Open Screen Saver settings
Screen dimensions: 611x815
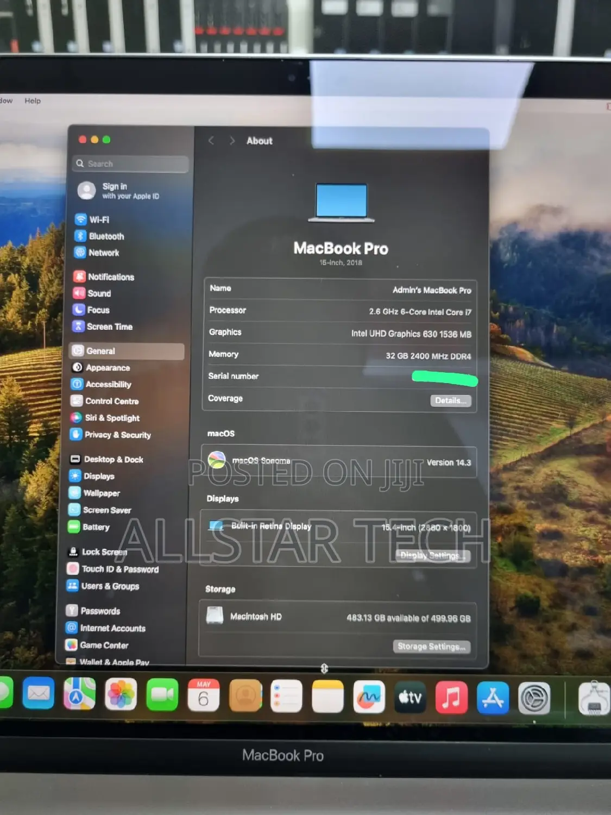point(100,510)
